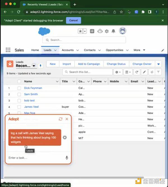Open the notifications bell

pyautogui.click(x=113, y=31)
